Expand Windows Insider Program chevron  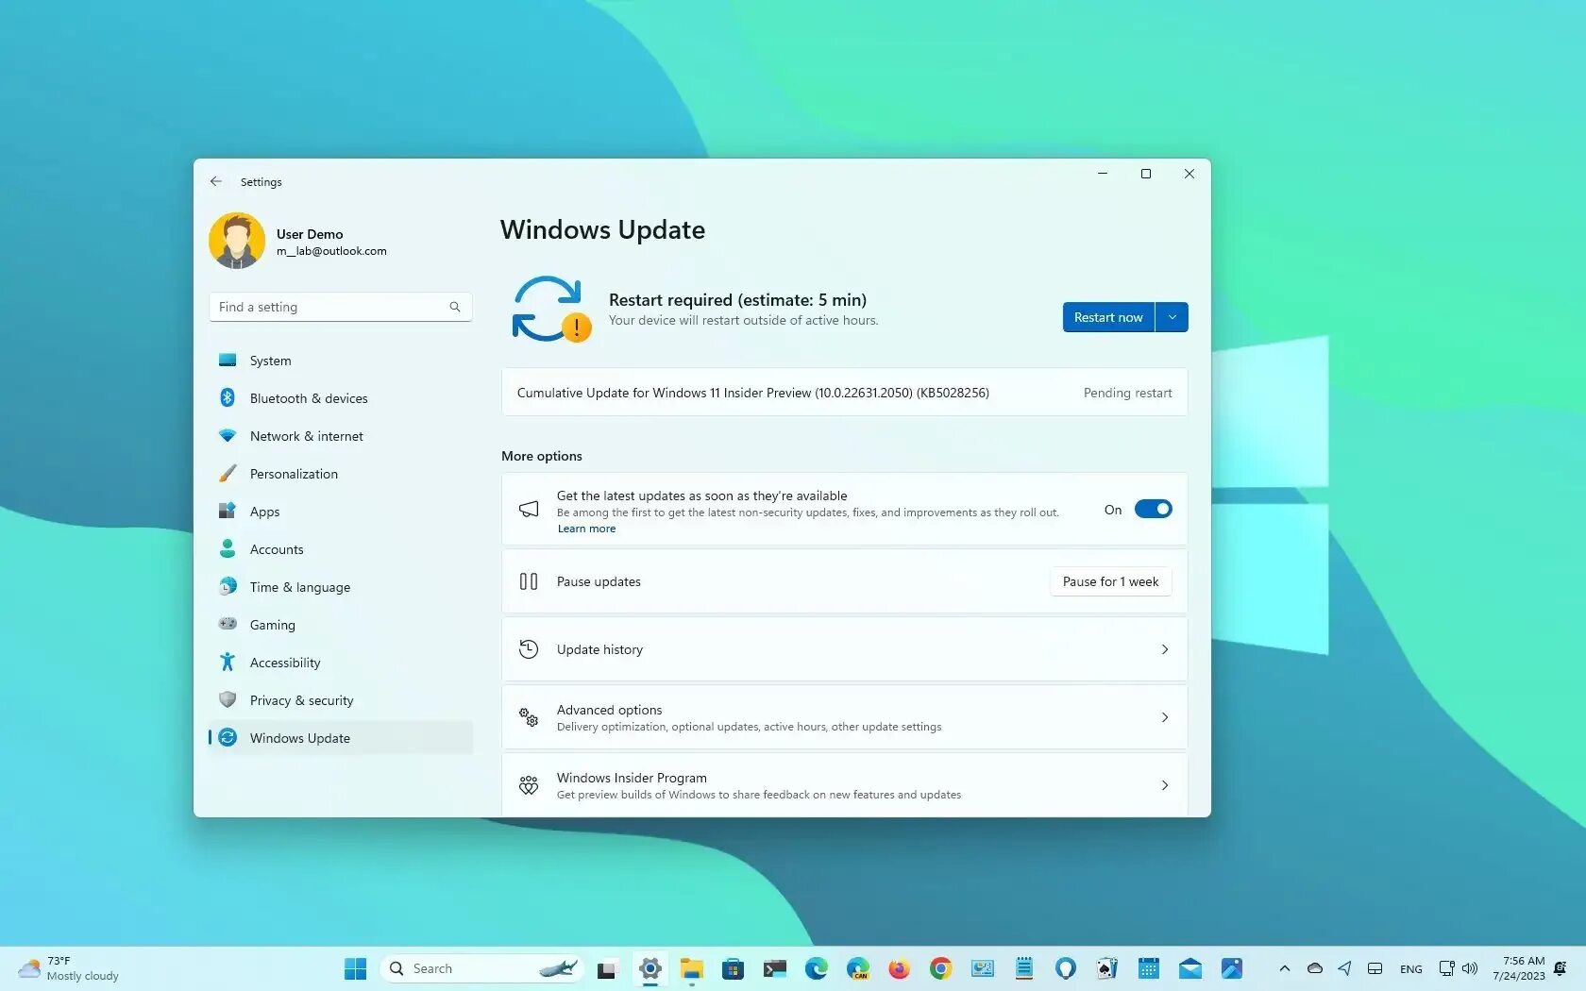[x=1165, y=785]
